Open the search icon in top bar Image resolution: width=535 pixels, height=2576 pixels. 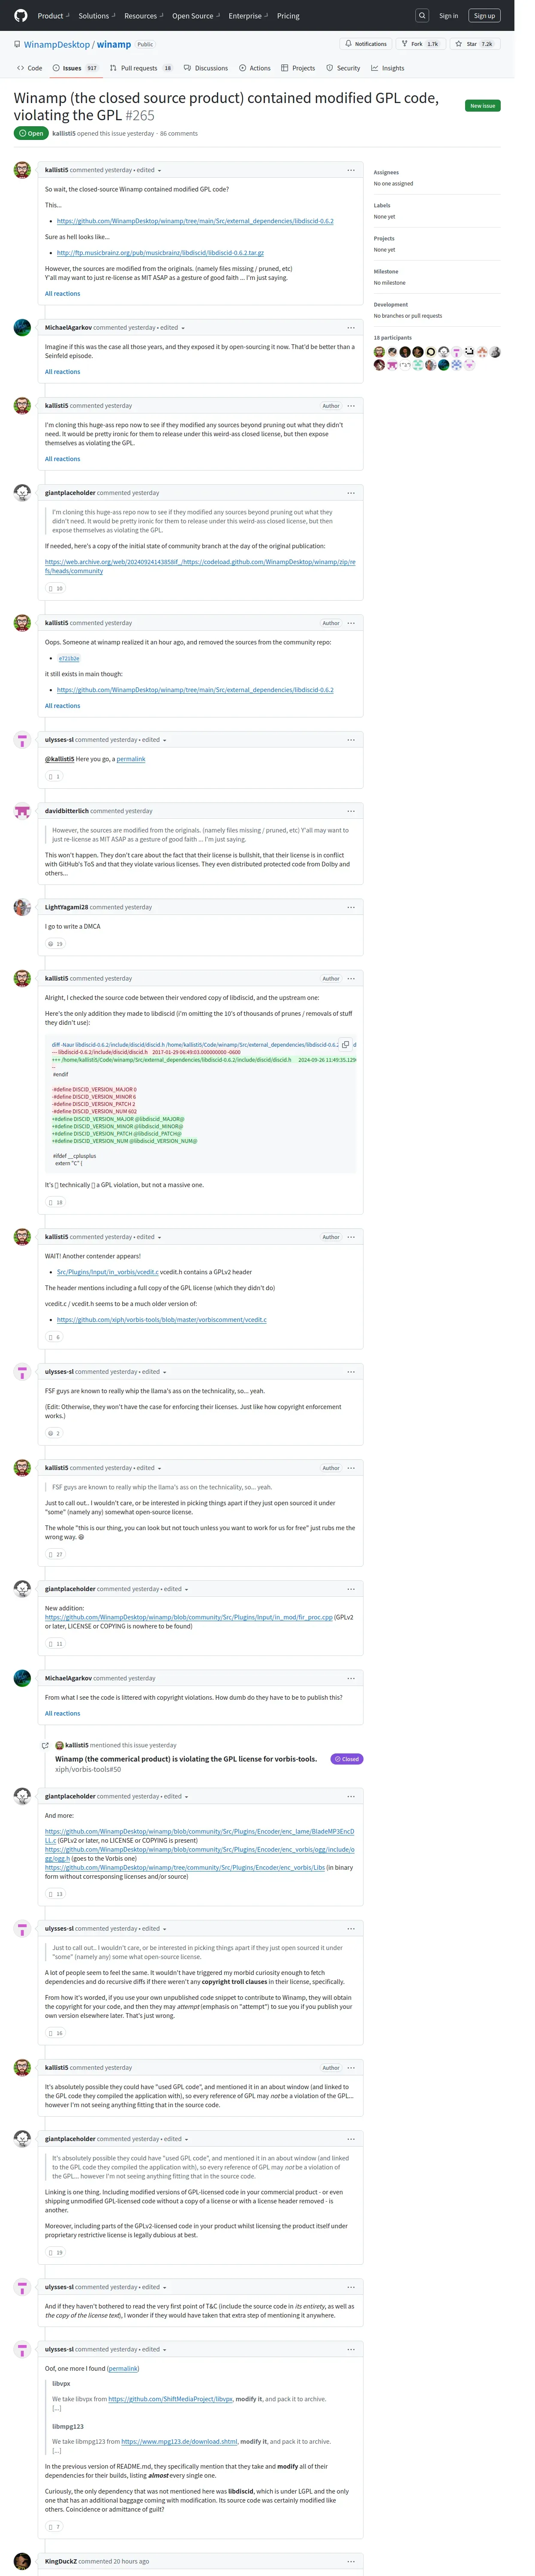(x=422, y=16)
